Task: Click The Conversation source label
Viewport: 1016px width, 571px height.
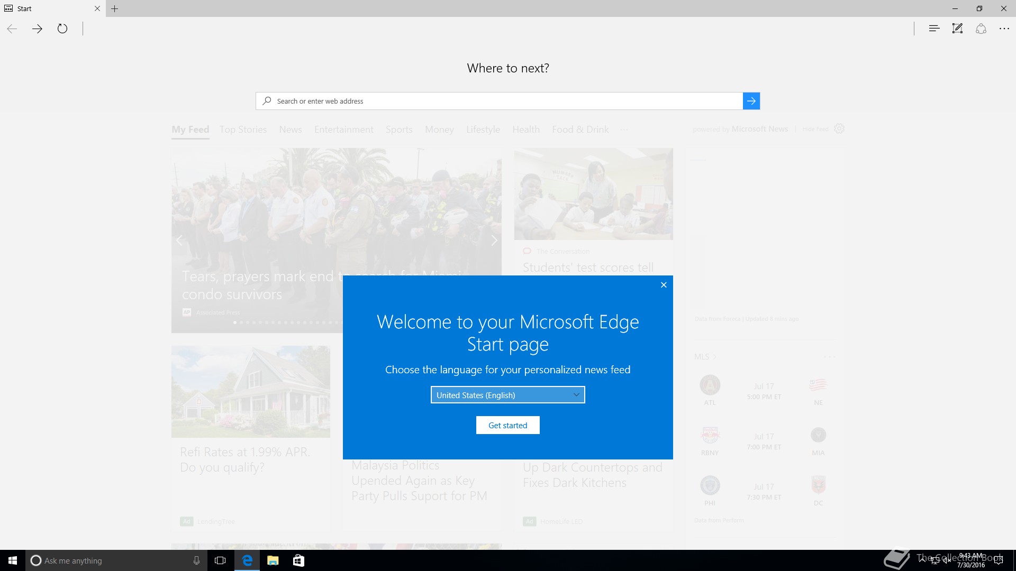Action: click(x=563, y=251)
